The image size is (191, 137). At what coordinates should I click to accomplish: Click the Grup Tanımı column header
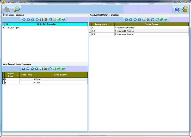(60, 75)
